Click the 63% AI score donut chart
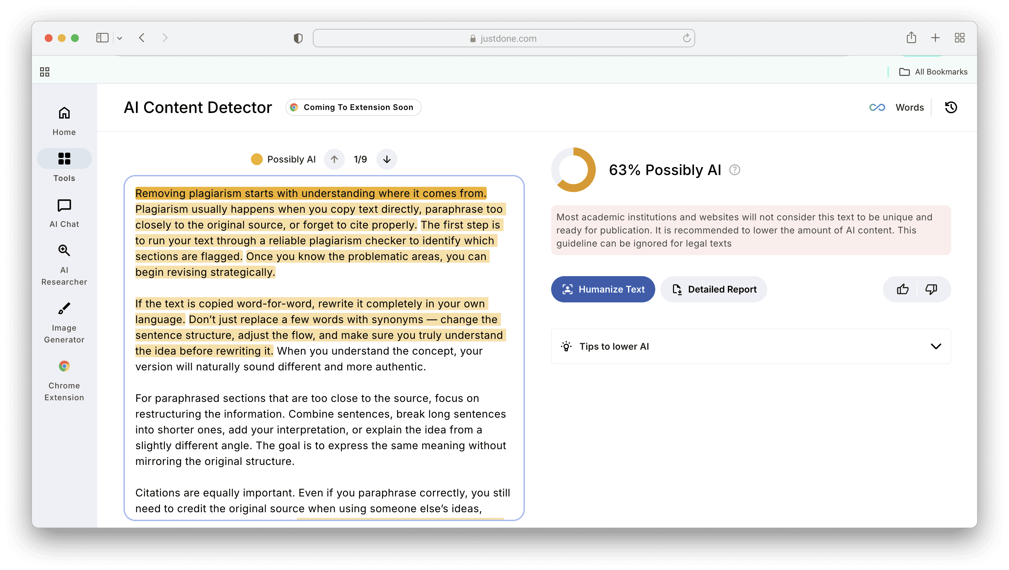 pos(573,170)
